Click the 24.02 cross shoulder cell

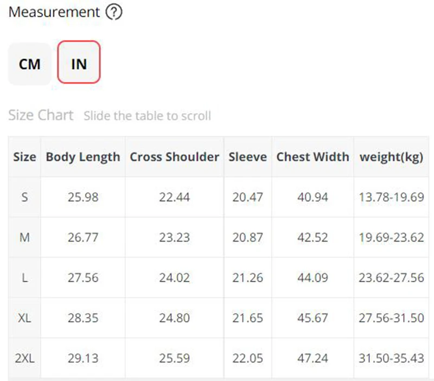(174, 277)
